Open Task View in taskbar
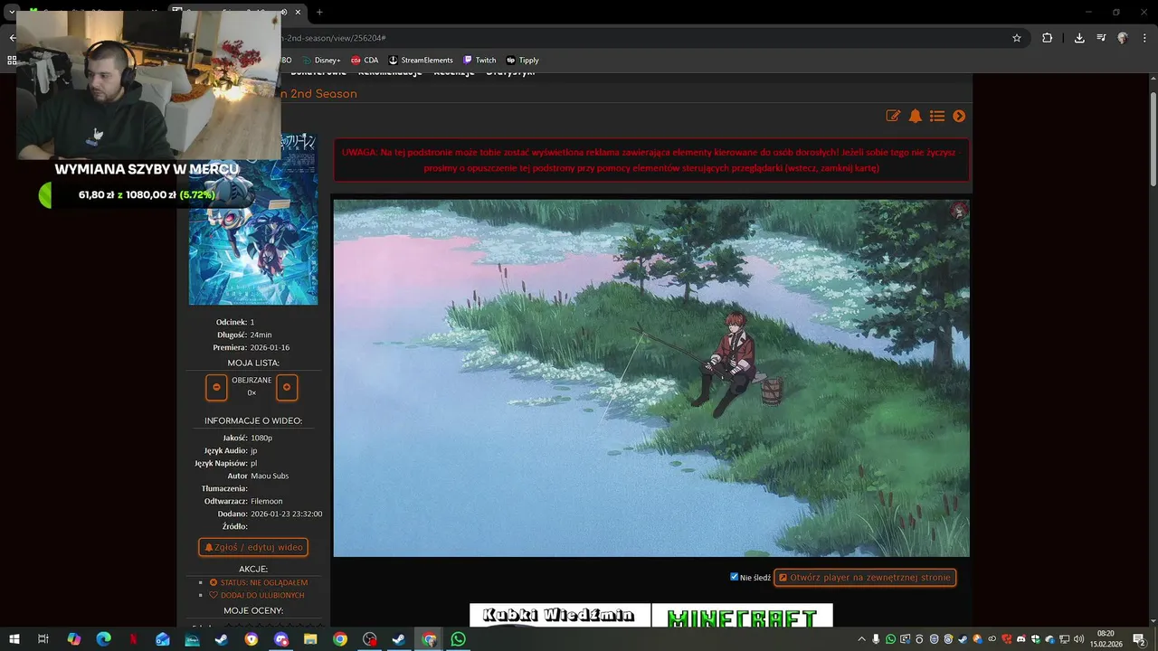Image resolution: width=1158 pixels, height=651 pixels. click(43, 639)
